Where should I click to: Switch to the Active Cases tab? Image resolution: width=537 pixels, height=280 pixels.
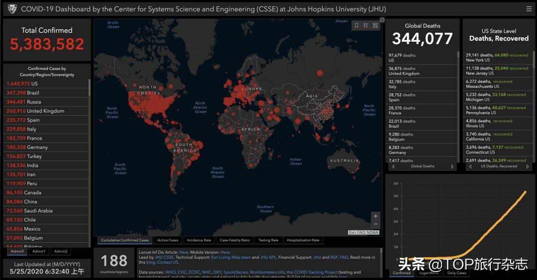pos(168,240)
